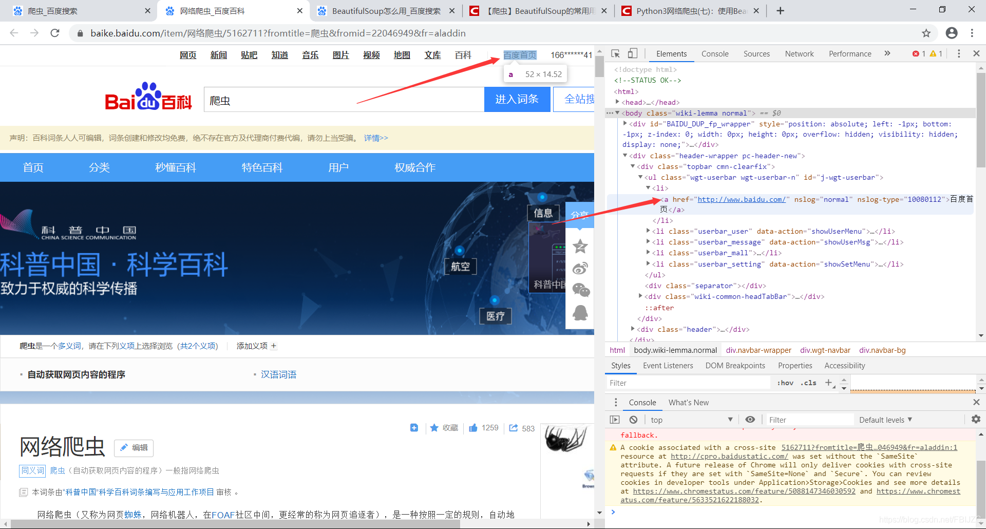
Task: Open console settings gear
Action: click(x=976, y=419)
